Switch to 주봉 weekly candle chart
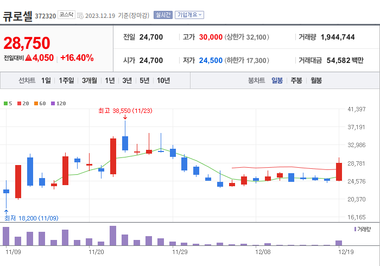This screenshot has width=380, height=266. click(x=296, y=80)
